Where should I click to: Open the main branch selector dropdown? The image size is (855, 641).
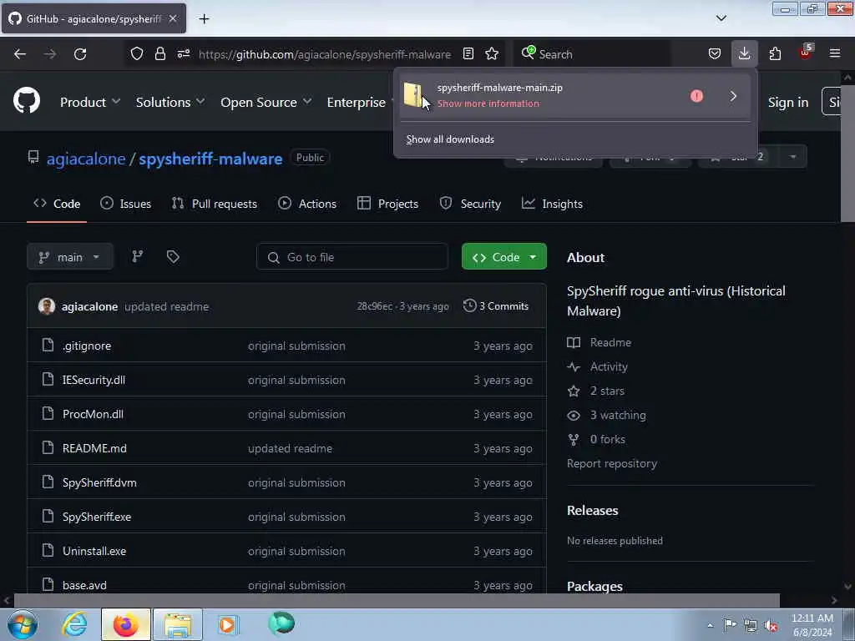point(70,257)
